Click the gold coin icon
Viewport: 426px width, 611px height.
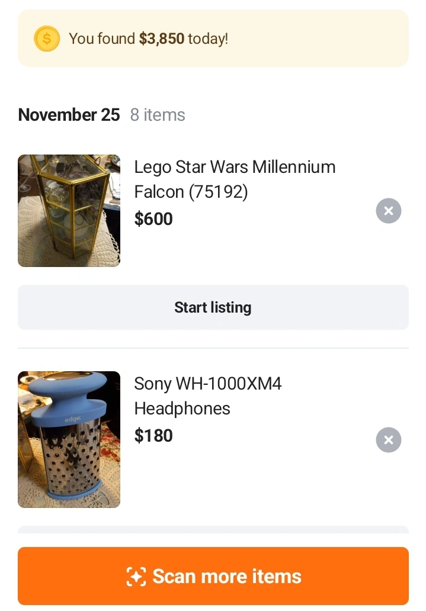47,39
